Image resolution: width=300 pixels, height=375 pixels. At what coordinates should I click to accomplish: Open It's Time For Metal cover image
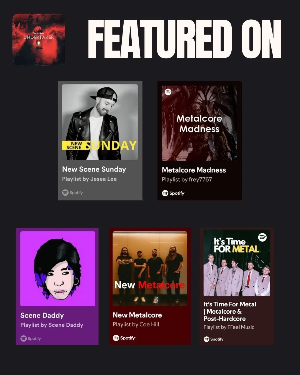(x=237, y=263)
